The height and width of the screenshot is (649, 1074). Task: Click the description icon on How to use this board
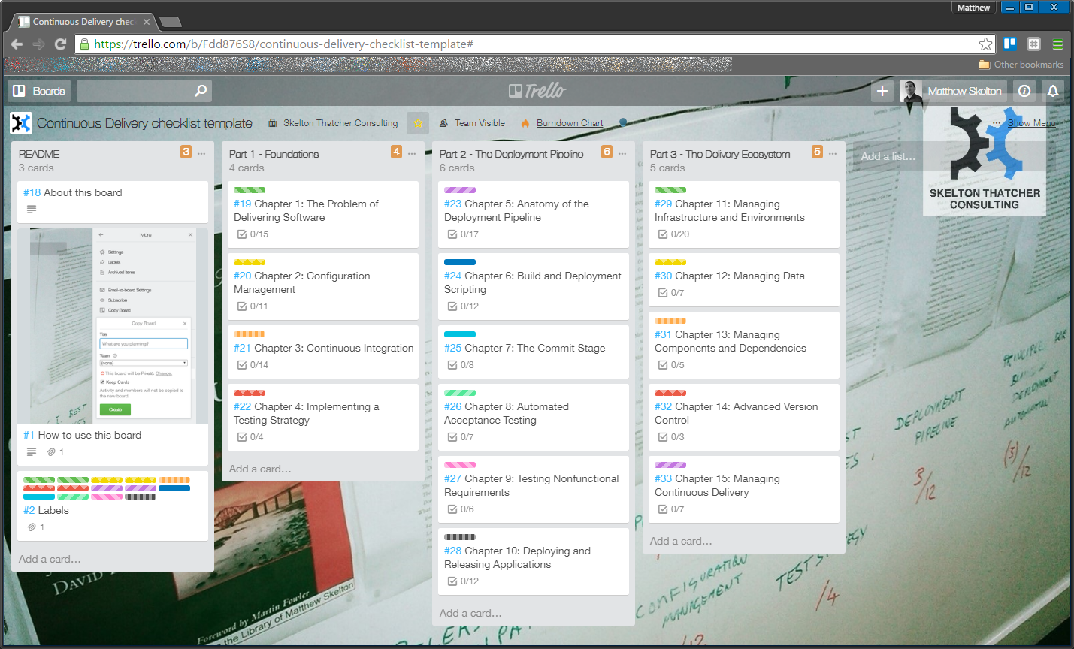(32, 452)
